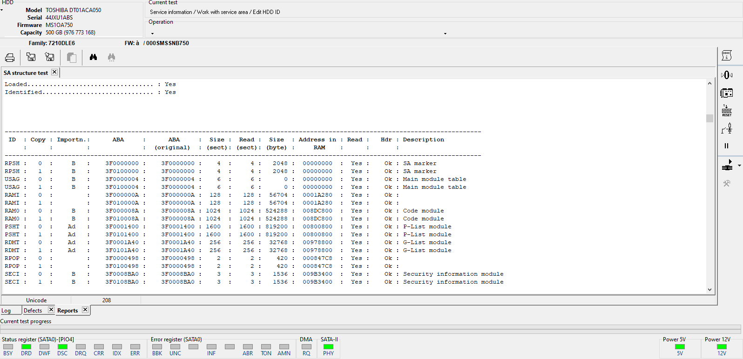Screen dimensions: 743x359
Task: Click the export-to-disk floppy icon
Action: [31, 57]
